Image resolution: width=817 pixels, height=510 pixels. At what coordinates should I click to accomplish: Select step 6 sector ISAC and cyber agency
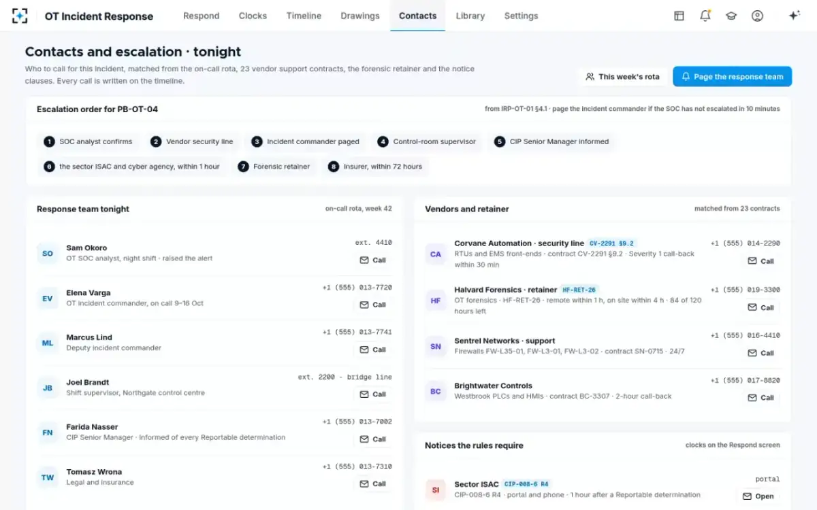(132, 167)
